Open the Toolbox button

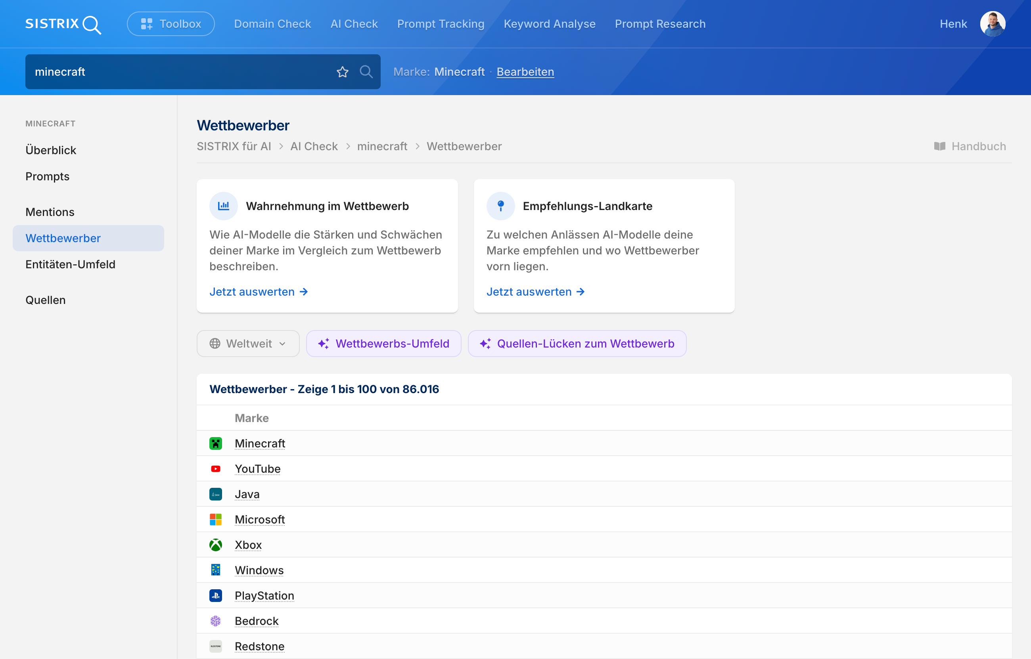coord(171,24)
